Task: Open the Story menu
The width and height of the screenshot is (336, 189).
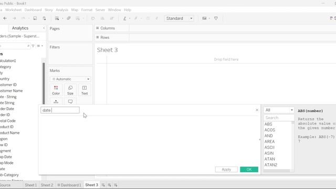Action: pyautogui.click(x=49, y=10)
